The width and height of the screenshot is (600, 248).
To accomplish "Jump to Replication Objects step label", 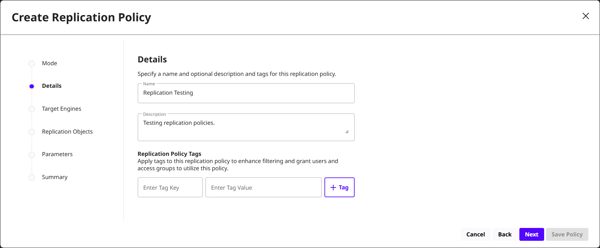I will click(67, 132).
